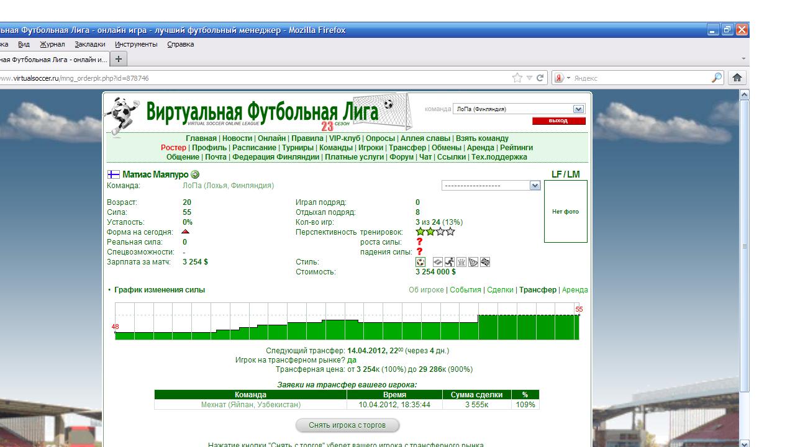Viewport: 795px width, 447px height.
Task: Open the Вид menu
Action: [x=24, y=45]
